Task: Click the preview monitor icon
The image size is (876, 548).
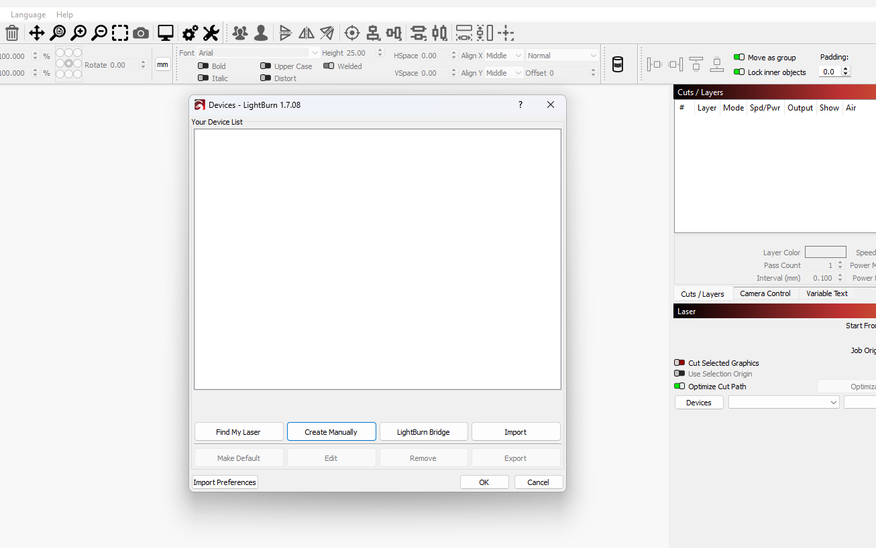Action: (x=165, y=33)
